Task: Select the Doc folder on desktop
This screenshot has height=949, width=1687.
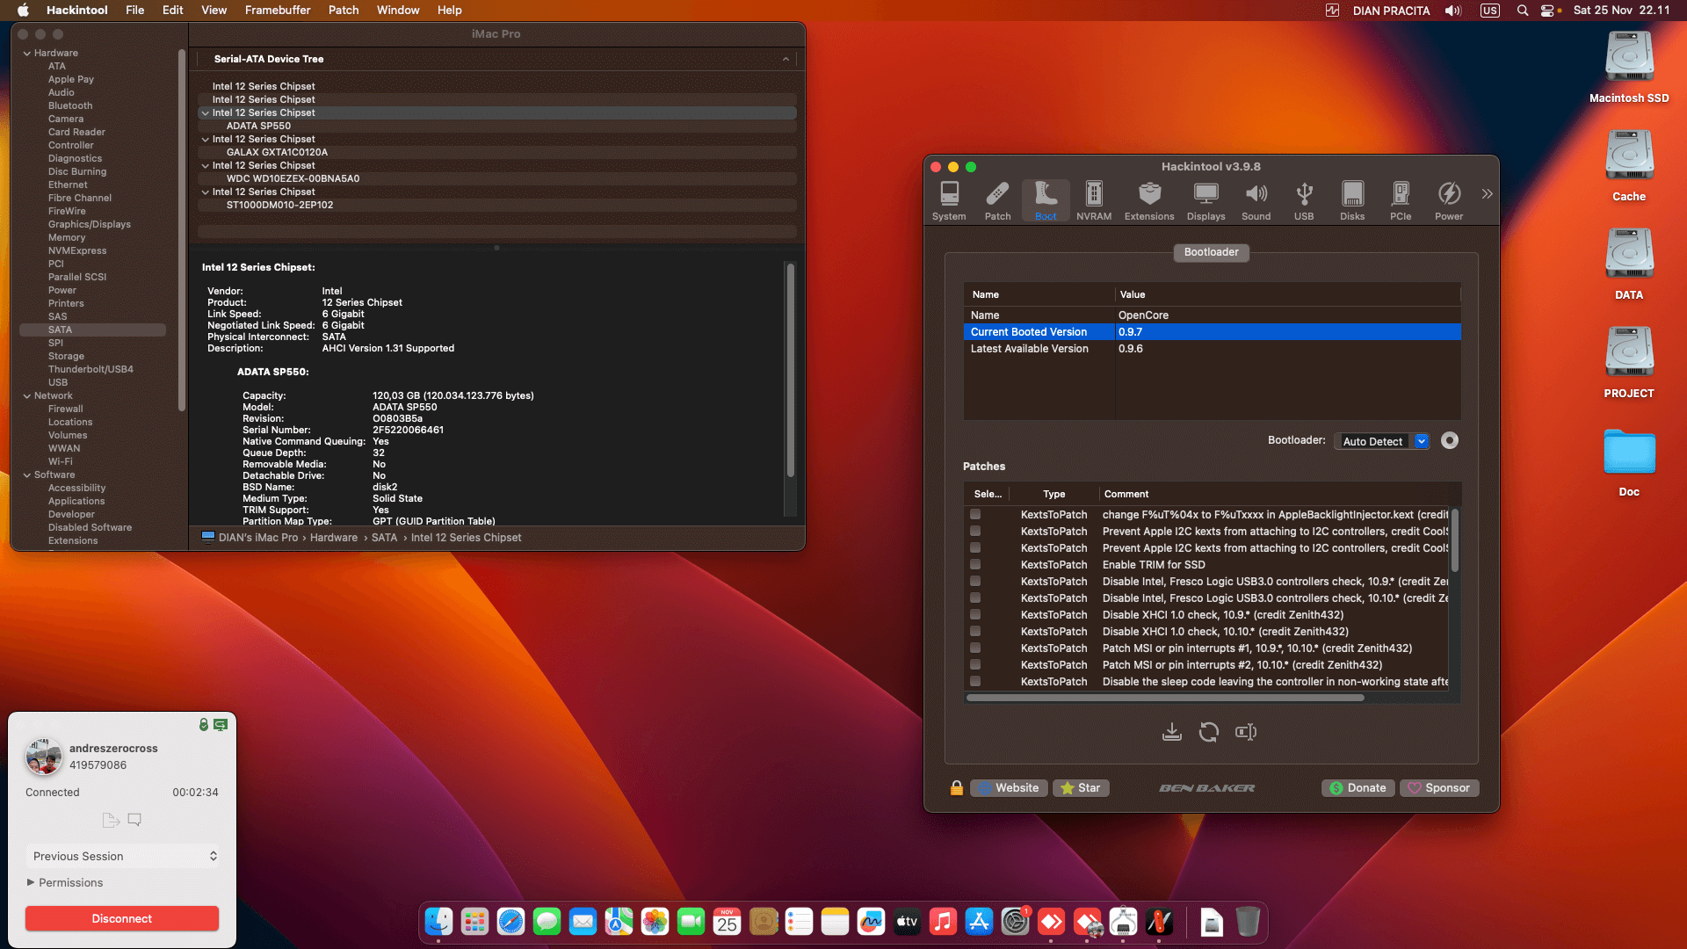Action: pos(1629,461)
